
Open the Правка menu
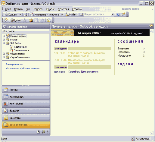click(18, 9)
